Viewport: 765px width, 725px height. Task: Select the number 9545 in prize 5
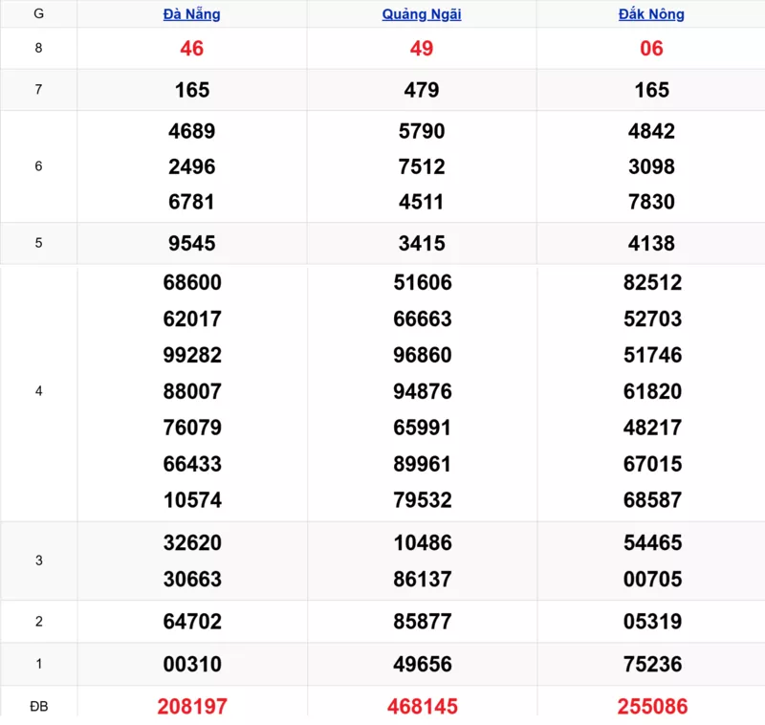(x=192, y=243)
